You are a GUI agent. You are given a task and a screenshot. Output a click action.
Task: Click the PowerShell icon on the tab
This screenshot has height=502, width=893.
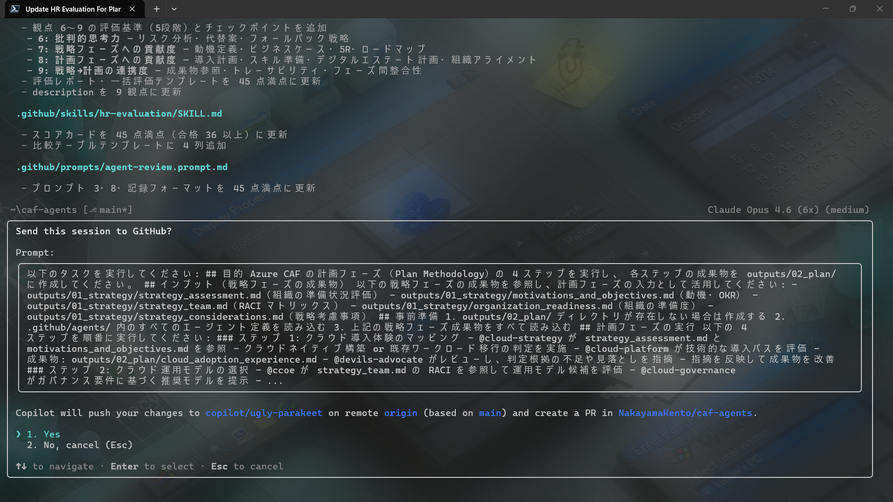coord(15,9)
